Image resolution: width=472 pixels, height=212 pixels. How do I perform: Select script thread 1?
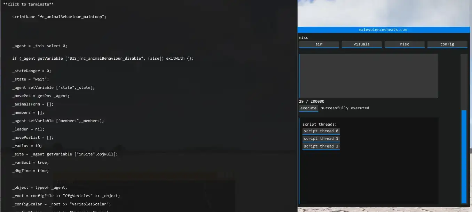point(321,138)
